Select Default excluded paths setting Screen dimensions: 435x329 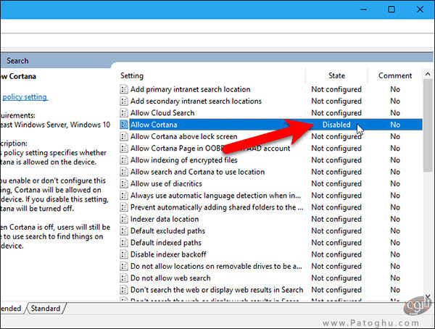tap(168, 230)
